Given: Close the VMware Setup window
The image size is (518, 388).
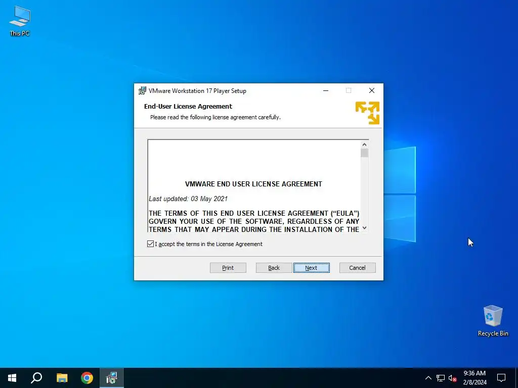Looking at the screenshot, I should click(372, 90).
